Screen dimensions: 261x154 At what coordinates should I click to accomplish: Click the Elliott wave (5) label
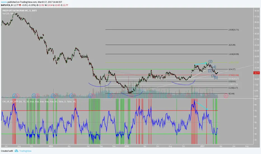coord(216,78)
